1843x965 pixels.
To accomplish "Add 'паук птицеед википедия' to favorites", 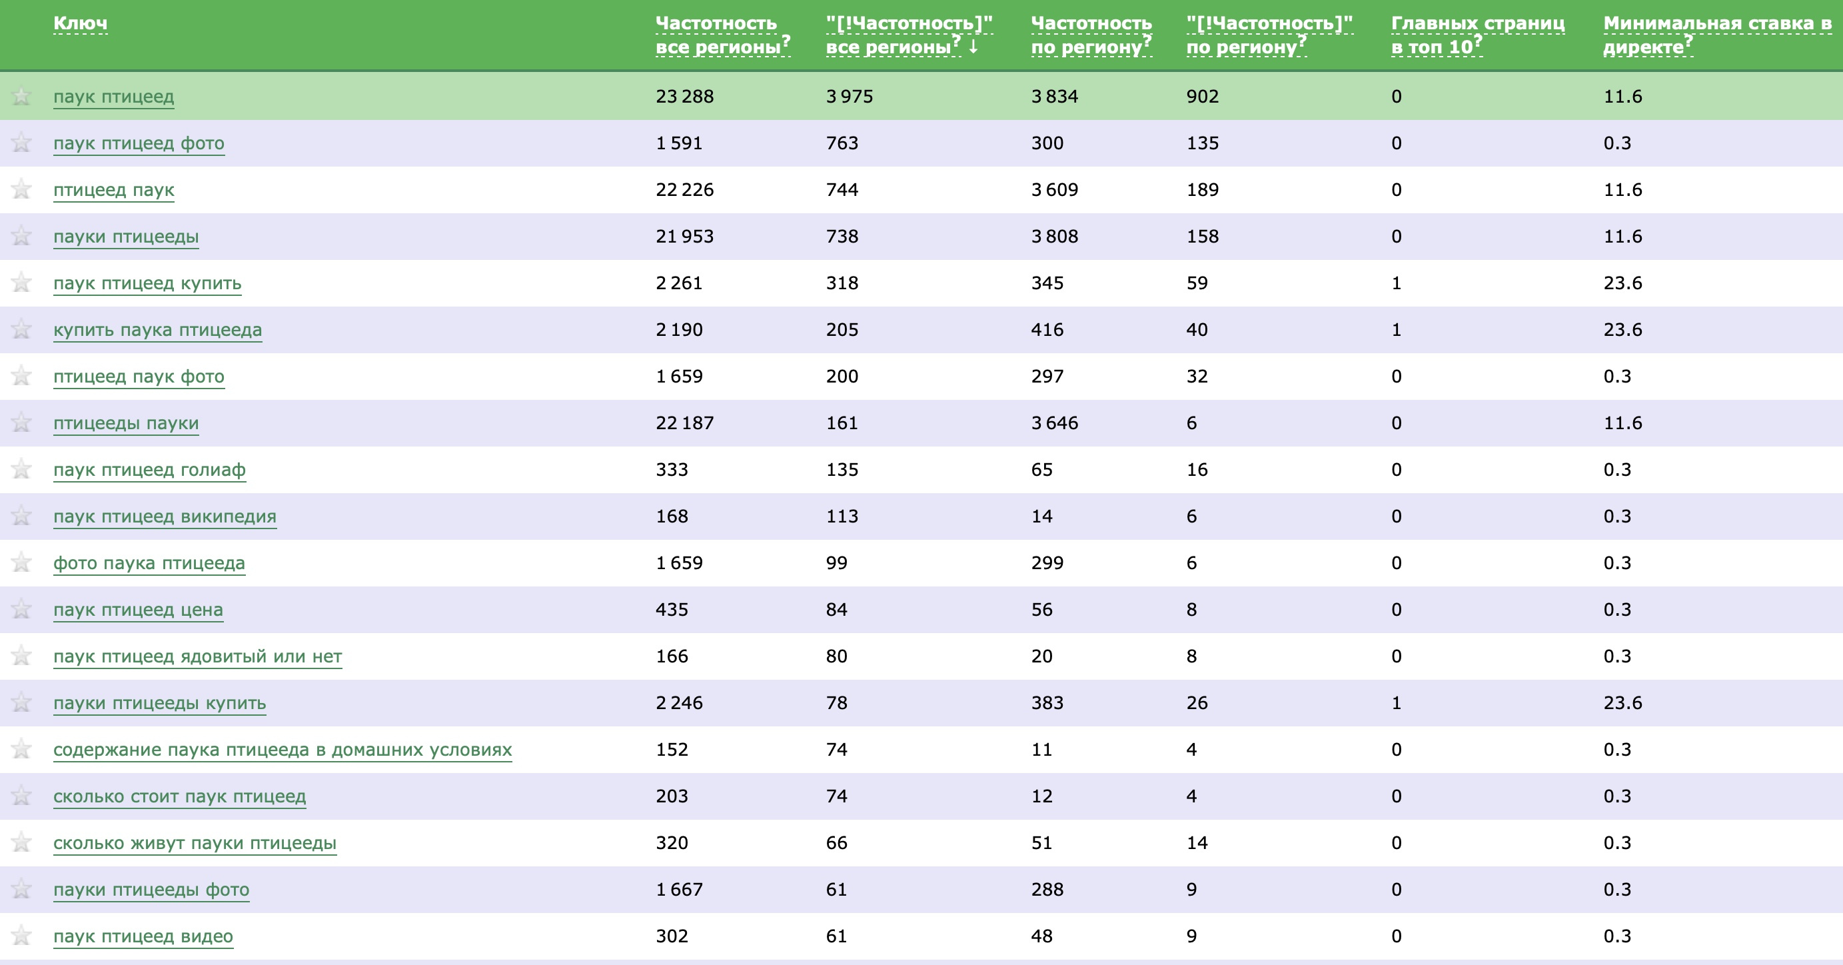I will click(x=21, y=516).
